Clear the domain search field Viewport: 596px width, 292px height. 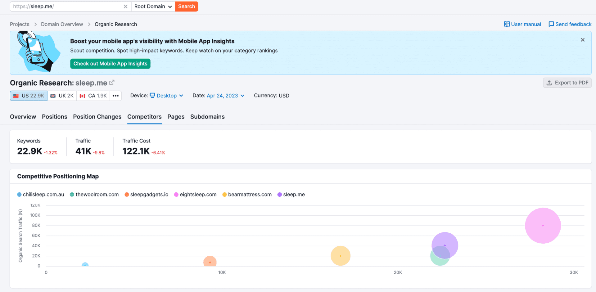(125, 7)
